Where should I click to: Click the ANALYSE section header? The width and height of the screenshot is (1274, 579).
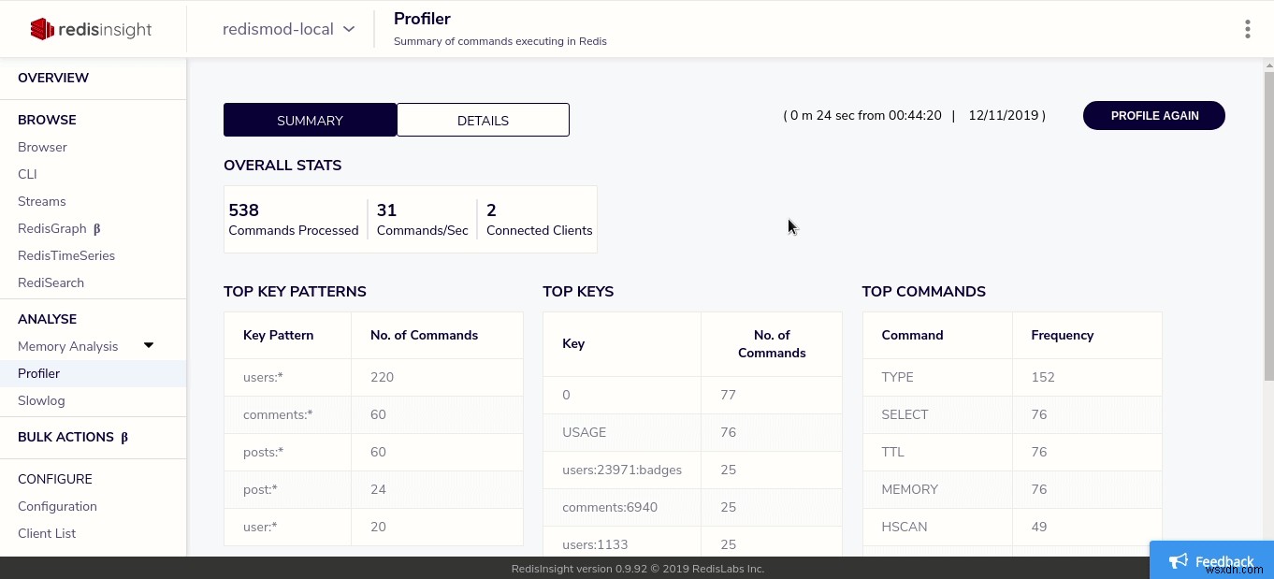[x=47, y=319]
